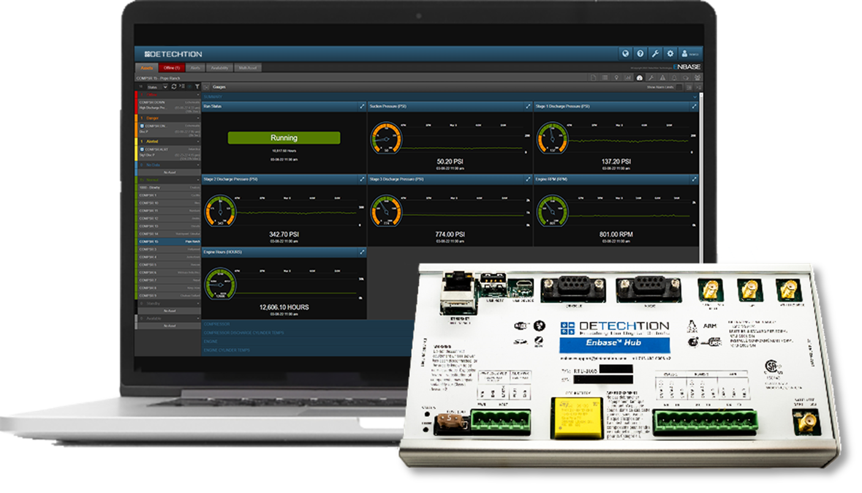Collapse the asset sidebar panel
The image size is (862, 493).
(x=206, y=87)
